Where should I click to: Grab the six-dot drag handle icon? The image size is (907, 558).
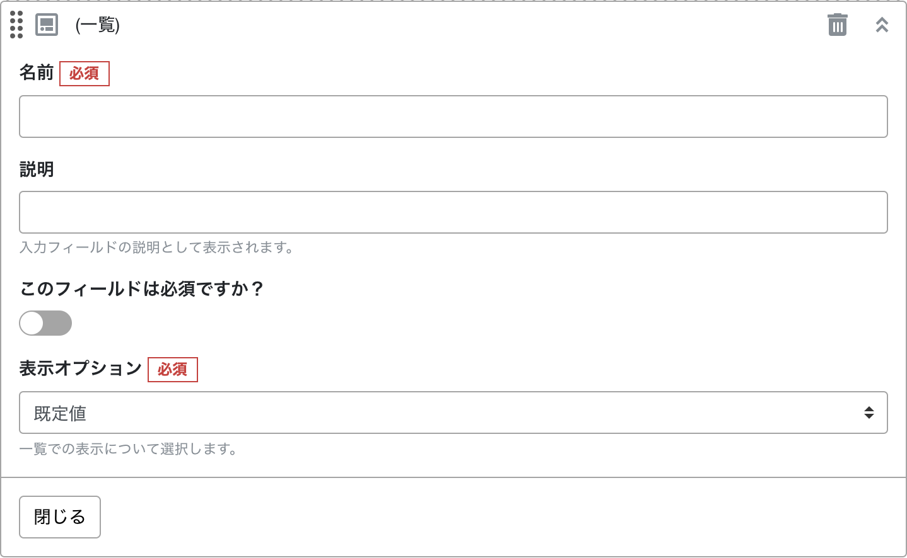coord(16,25)
